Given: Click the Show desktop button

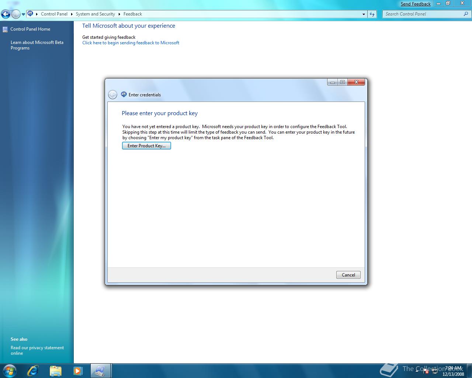Looking at the screenshot, I should click(469, 371).
